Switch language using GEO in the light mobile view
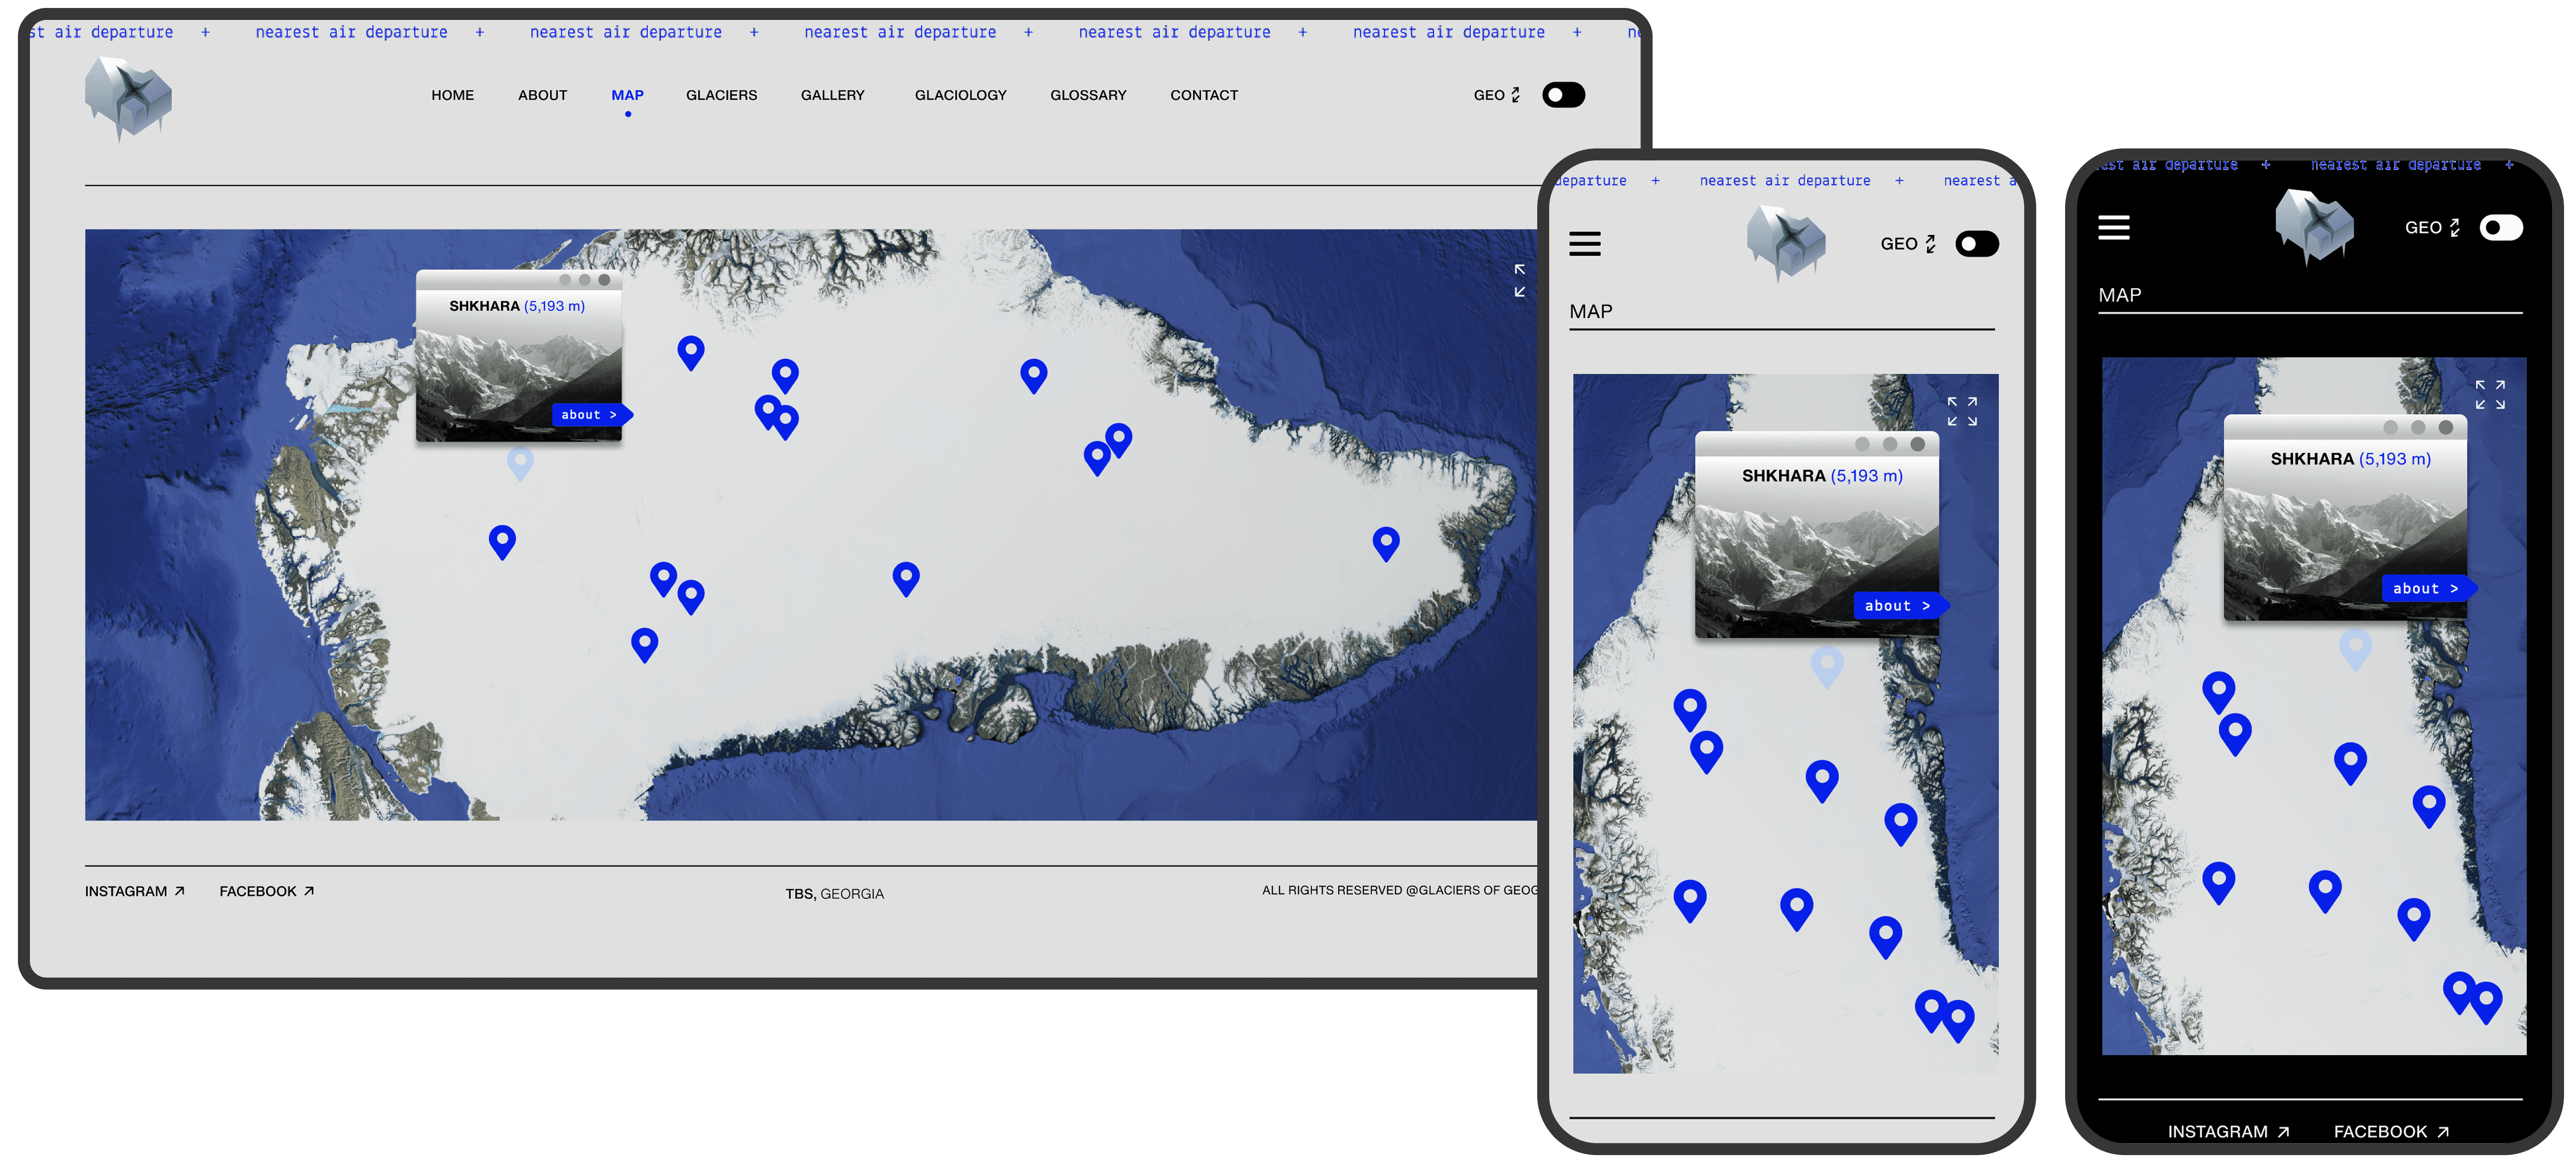 pyautogui.click(x=1907, y=244)
